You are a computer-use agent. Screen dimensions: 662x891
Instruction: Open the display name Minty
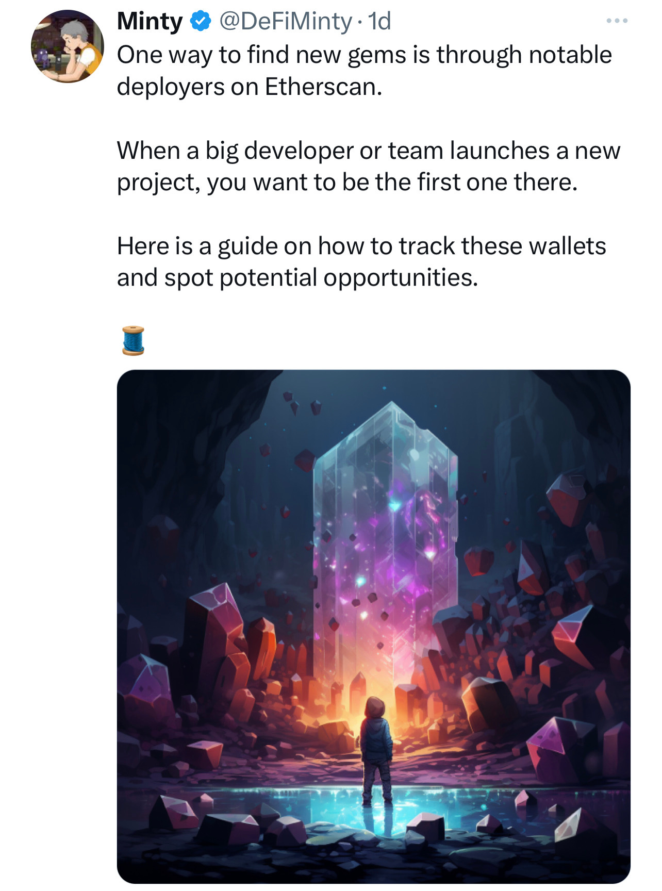coord(150,22)
